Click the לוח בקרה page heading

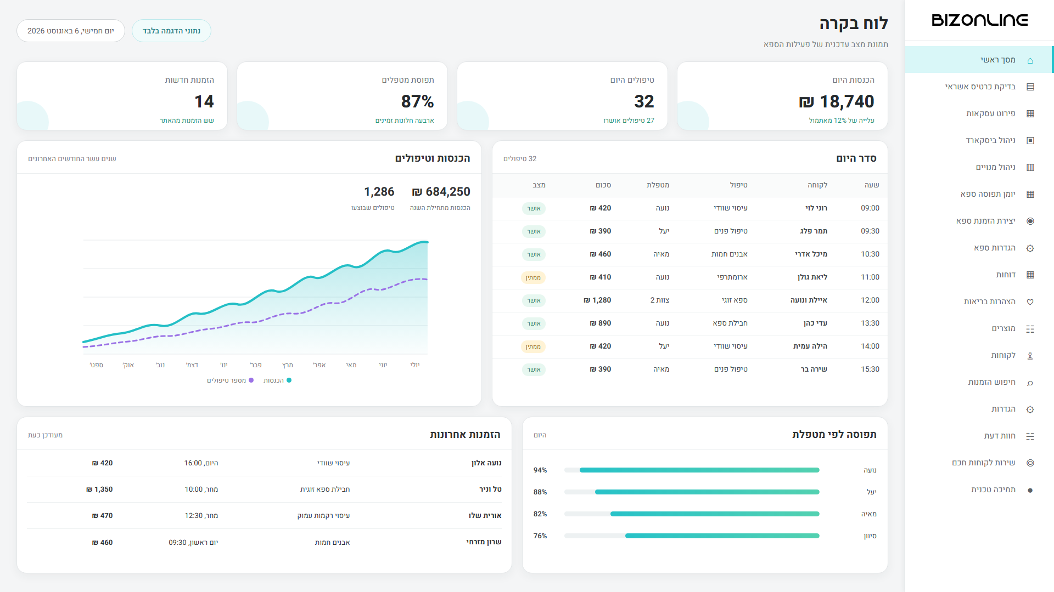854,24
